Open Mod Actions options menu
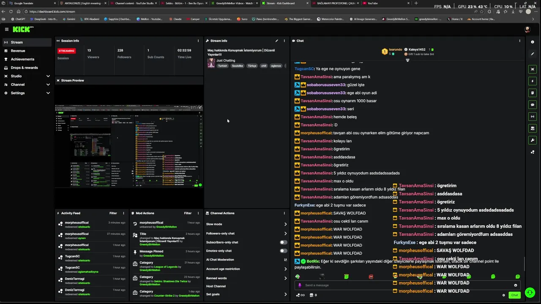This screenshot has height=304, width=541. pyautogui.click(x=198, y=213)
